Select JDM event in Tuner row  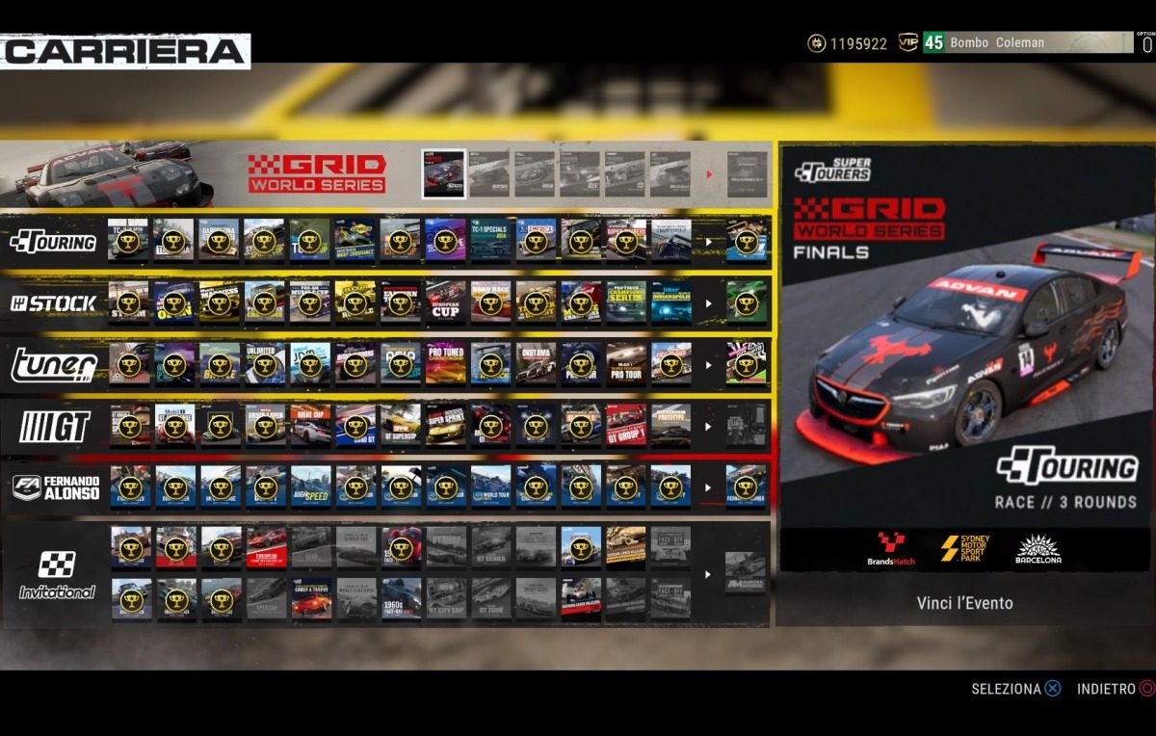tap(310, 364)
